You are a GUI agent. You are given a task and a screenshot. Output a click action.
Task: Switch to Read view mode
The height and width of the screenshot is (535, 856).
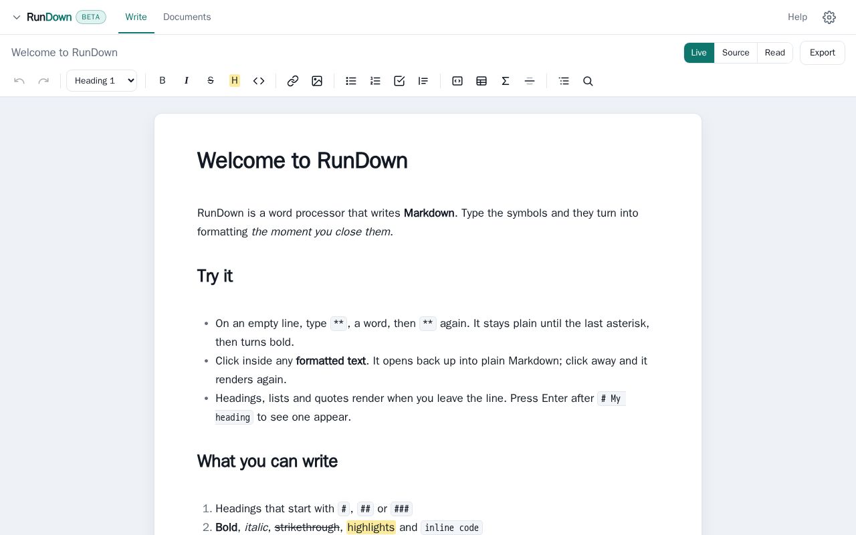[775, 53]
